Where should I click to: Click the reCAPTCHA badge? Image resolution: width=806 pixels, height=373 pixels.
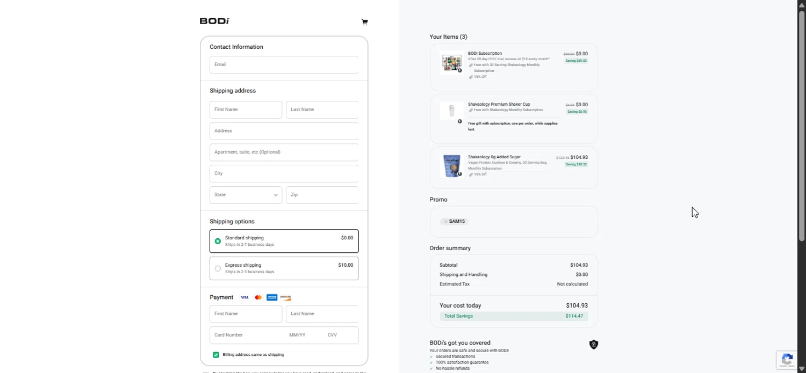pos(788,360)
